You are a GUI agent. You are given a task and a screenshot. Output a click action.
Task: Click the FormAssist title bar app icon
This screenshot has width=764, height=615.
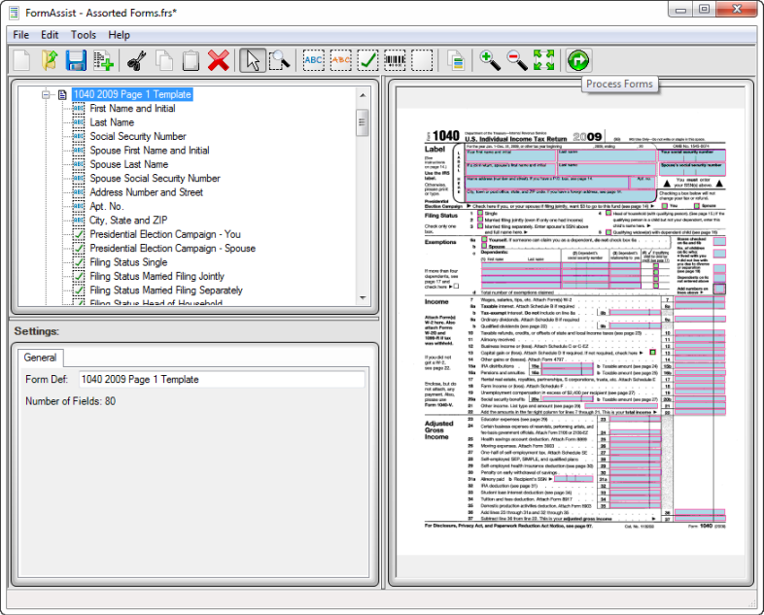15,13
